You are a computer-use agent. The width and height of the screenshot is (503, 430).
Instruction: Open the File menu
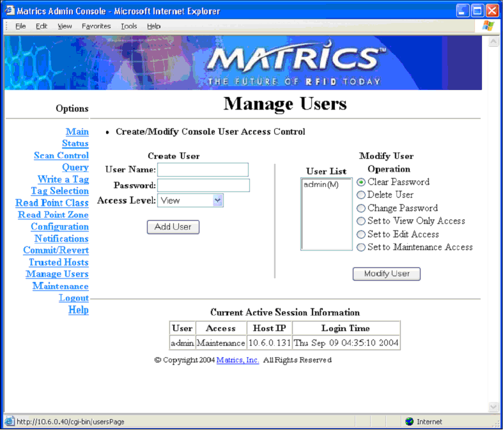[x=20, y=26]
